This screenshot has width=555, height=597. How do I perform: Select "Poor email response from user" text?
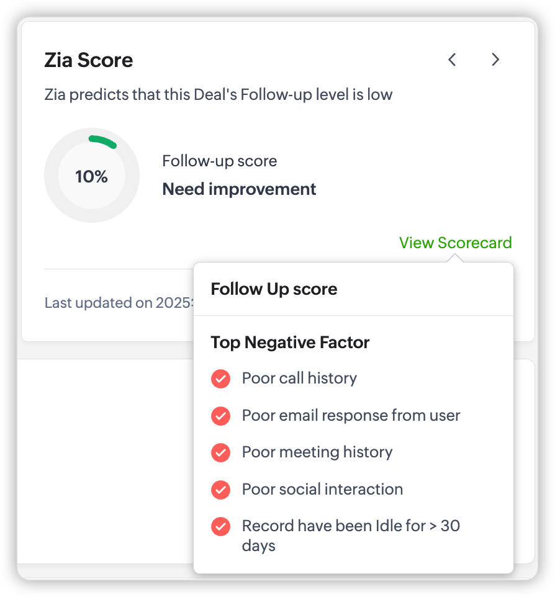[x=351, y=416]
